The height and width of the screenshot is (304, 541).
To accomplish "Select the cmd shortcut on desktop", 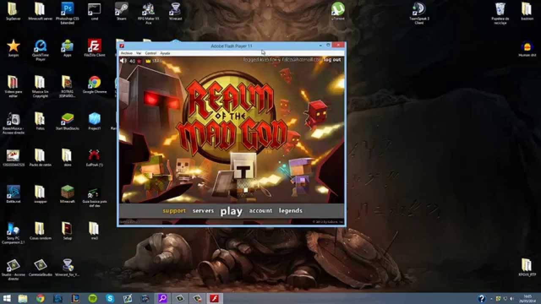I will (x=94, y=11).
